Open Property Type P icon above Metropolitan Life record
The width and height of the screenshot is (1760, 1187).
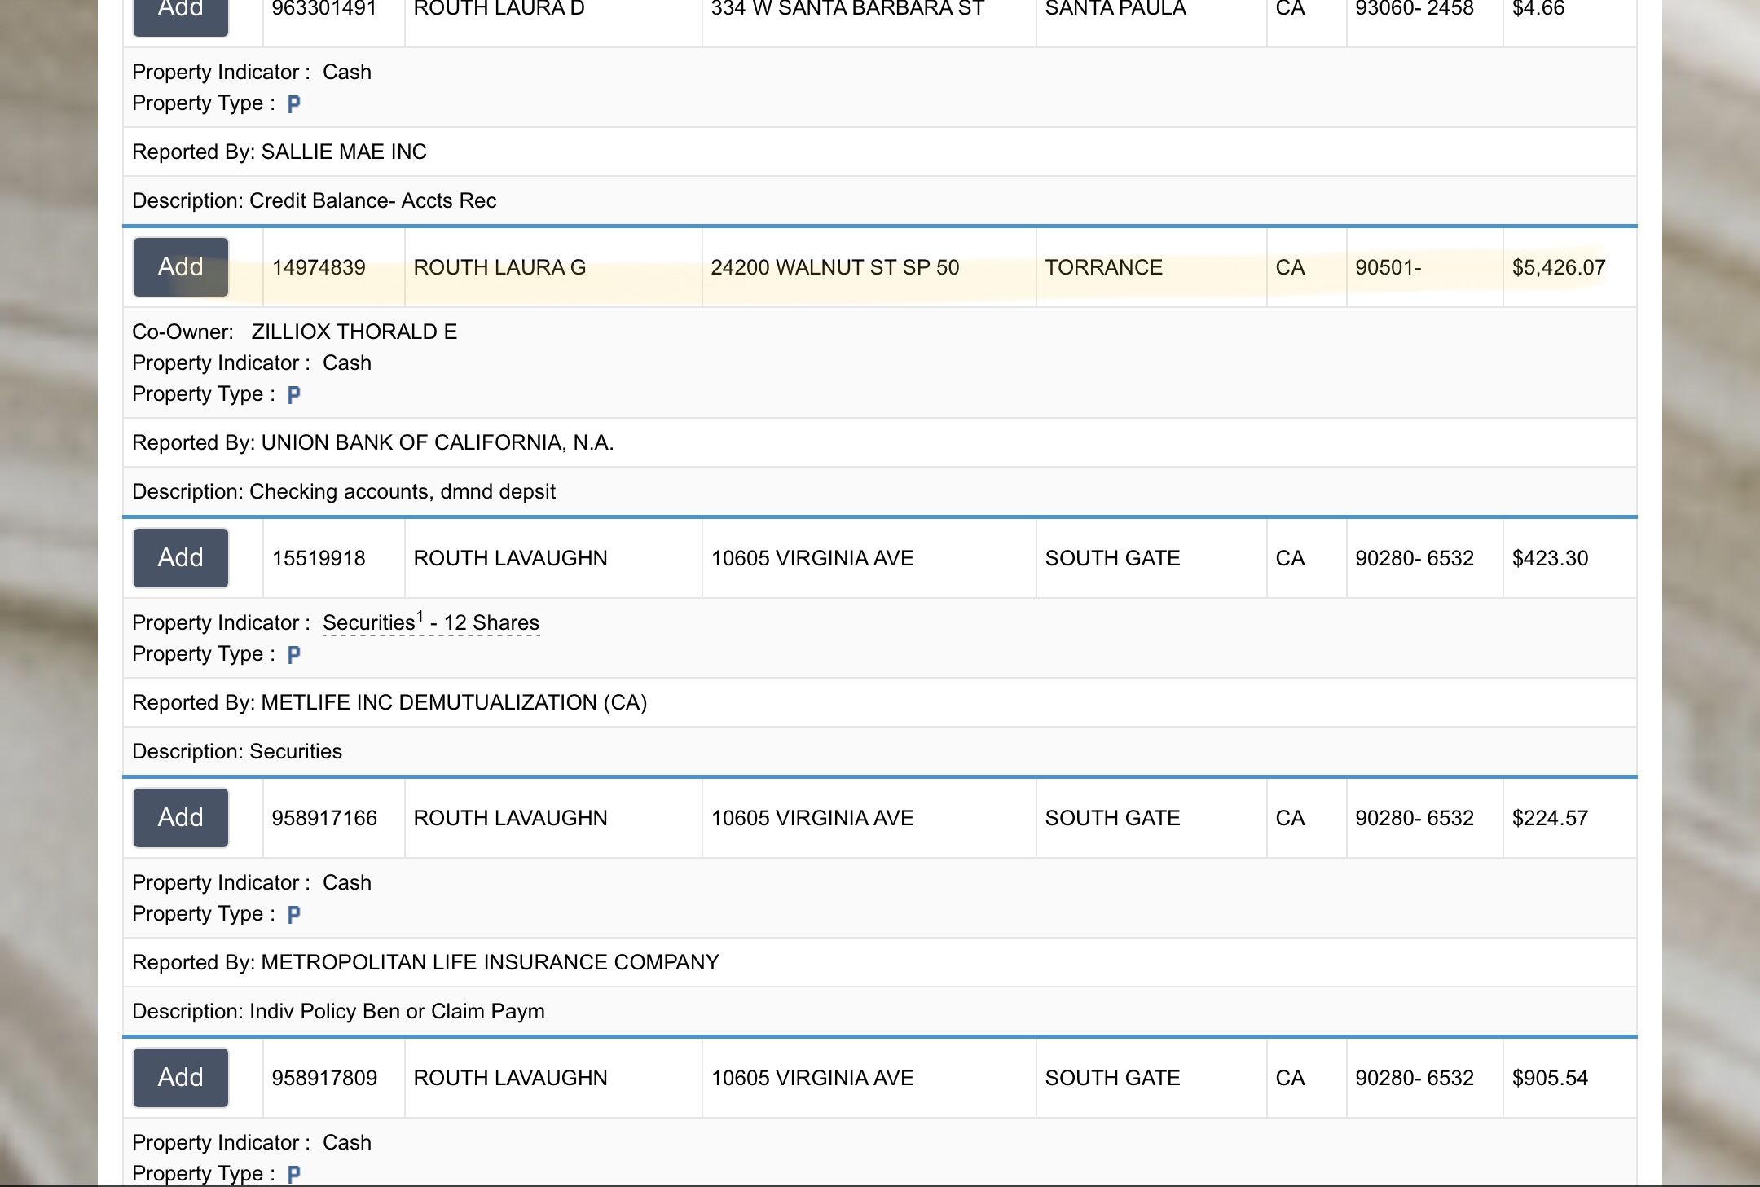294,915
